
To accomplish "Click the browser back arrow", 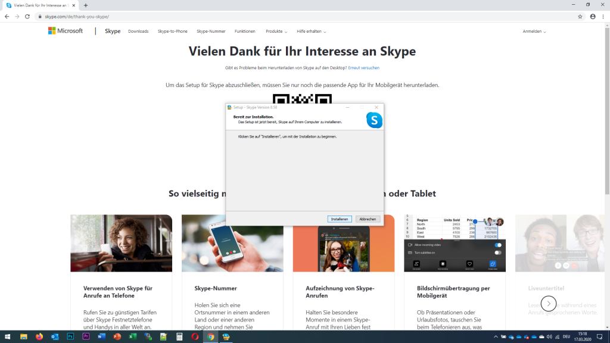I will tap(7, 17).
